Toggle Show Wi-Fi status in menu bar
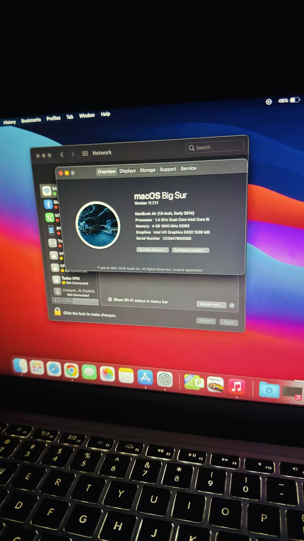 click(x=110, y=299)
